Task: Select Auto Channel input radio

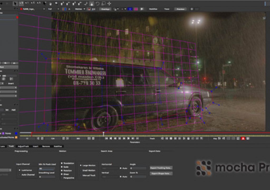Action: (20, 175)
